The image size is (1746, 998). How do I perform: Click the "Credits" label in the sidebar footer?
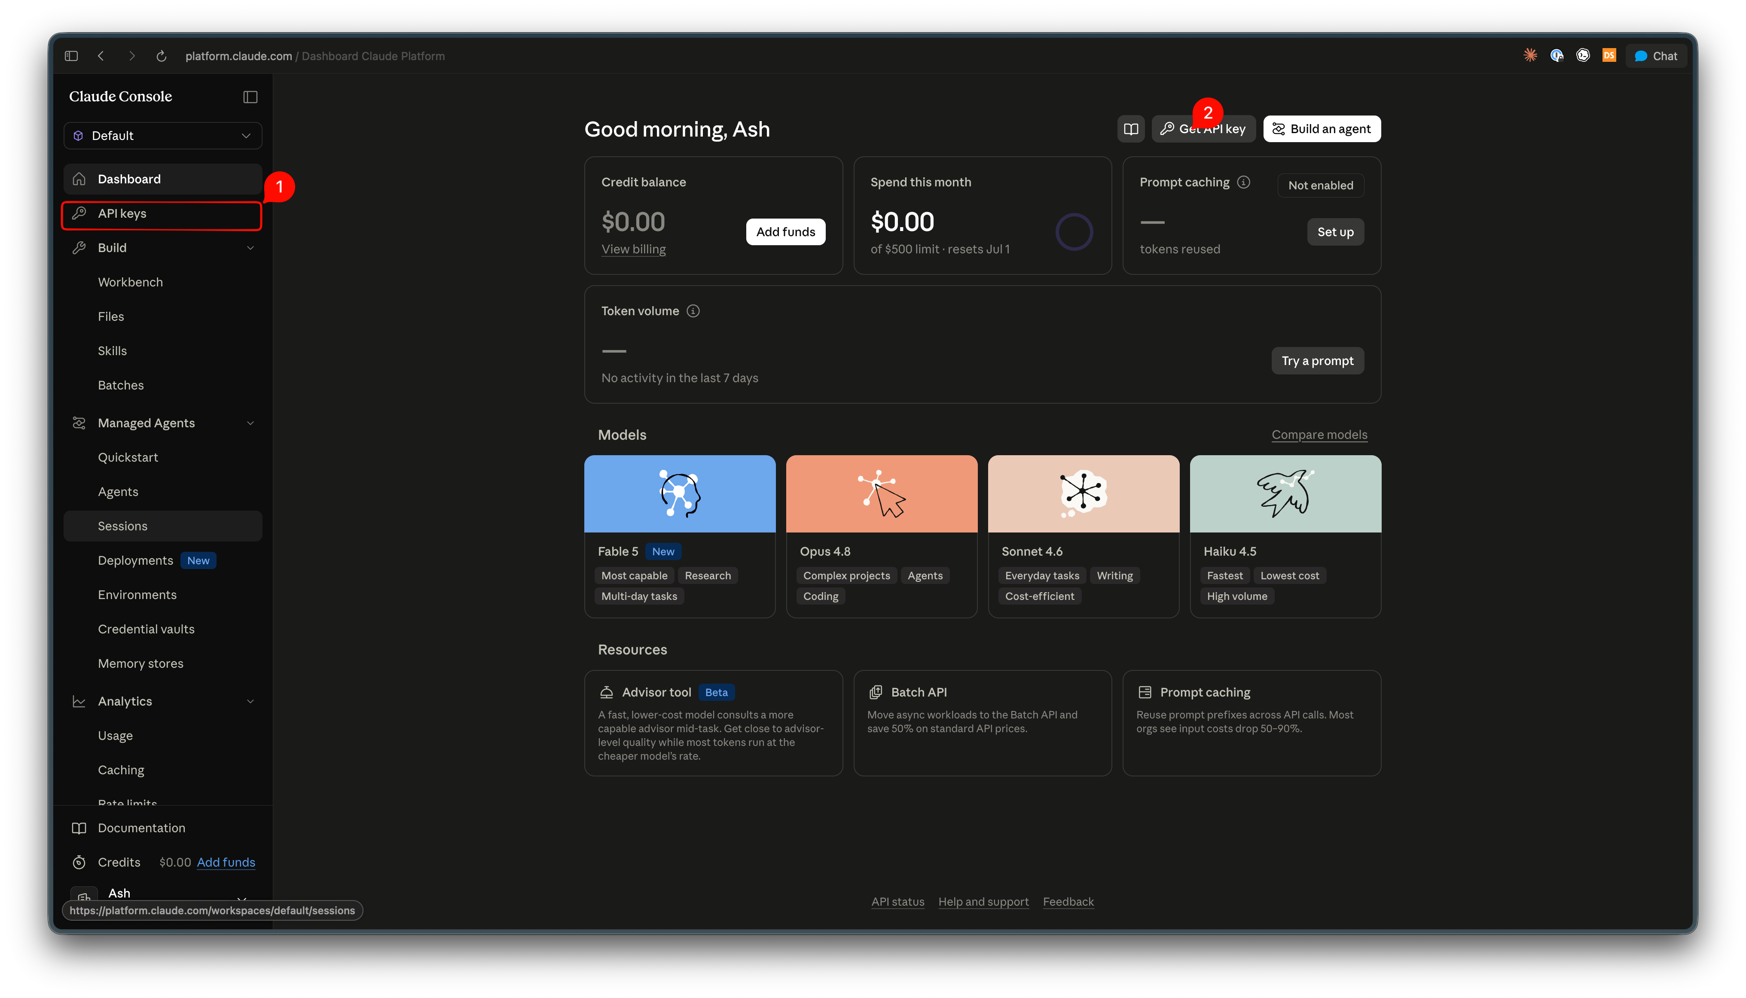(x=119, y=862)
